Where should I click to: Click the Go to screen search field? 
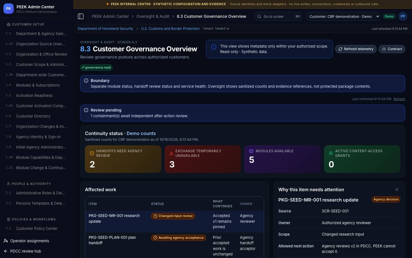[x=278, y=16]
